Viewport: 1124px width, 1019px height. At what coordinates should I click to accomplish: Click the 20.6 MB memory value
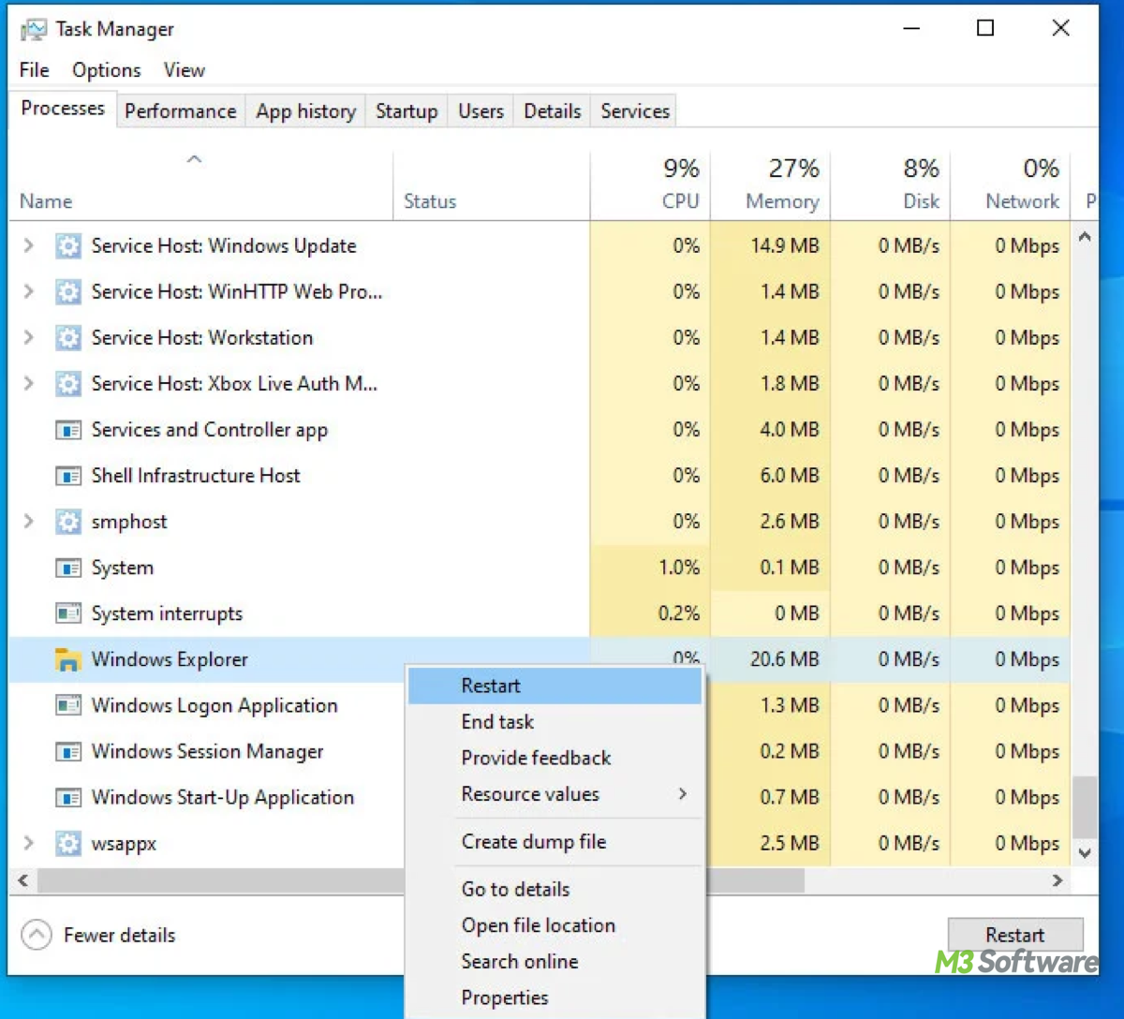[x=784, y=659]
